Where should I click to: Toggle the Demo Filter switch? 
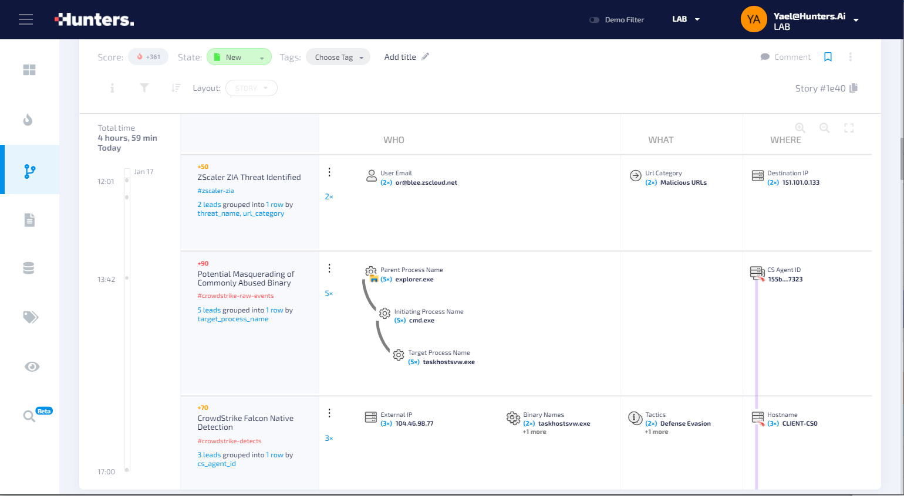[x=594, y=20]
